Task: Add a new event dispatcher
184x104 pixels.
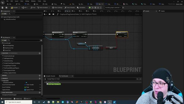Action: pyautogui.click(x=40, y=92)
